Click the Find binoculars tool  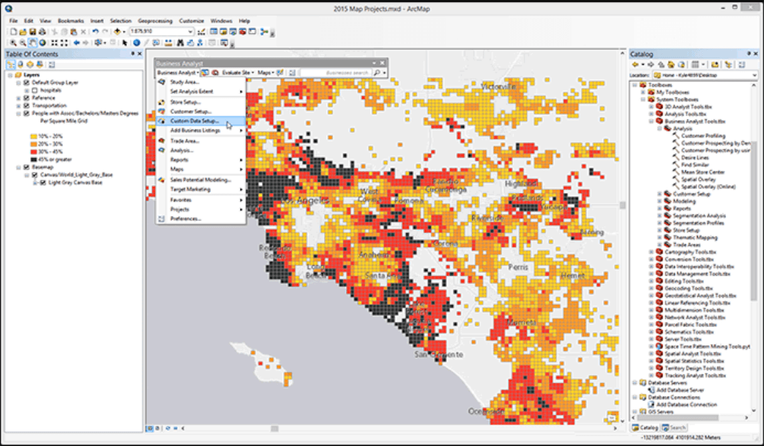tap(180, 43)
